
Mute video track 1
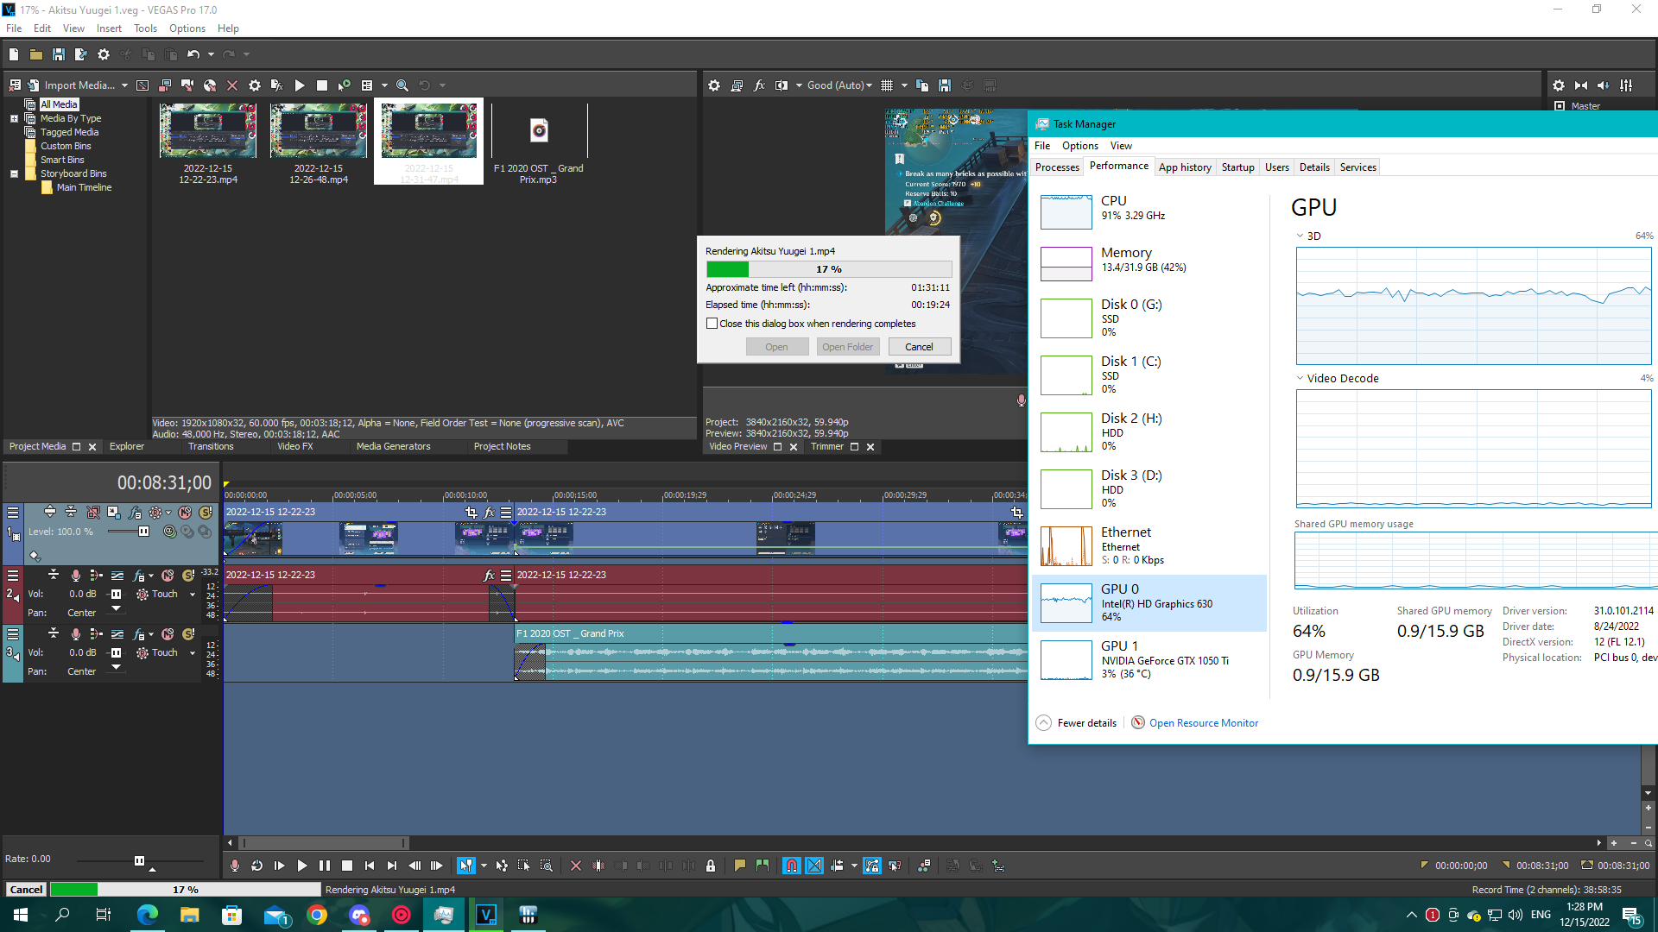[x=185, y=513]
